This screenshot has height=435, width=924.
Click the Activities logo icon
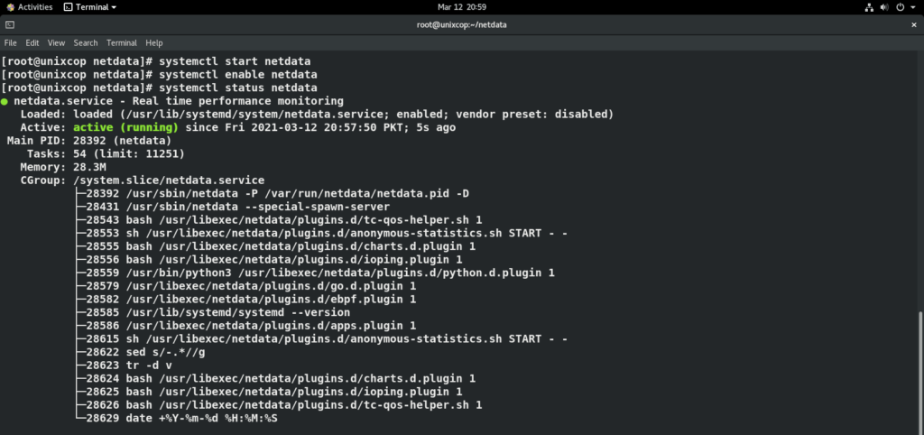point(10,7)
